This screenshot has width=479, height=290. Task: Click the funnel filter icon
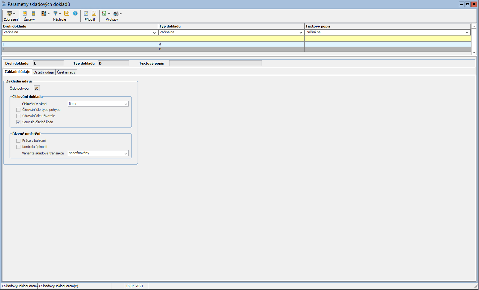pos(56,14)
